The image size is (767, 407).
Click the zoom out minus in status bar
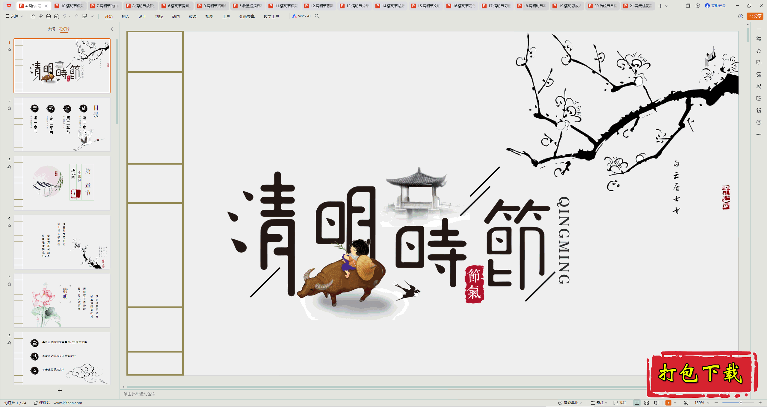pyautogui.click(x=716, y=403)
